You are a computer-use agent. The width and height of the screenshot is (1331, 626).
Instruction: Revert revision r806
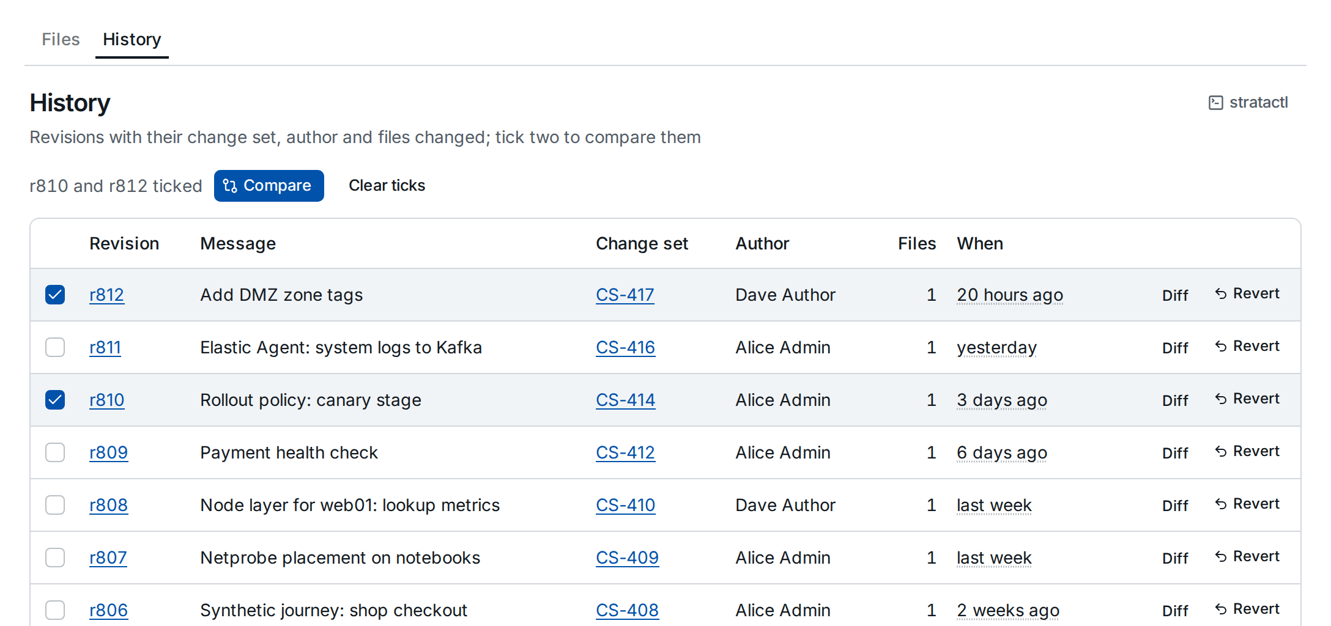point(1247,609)
